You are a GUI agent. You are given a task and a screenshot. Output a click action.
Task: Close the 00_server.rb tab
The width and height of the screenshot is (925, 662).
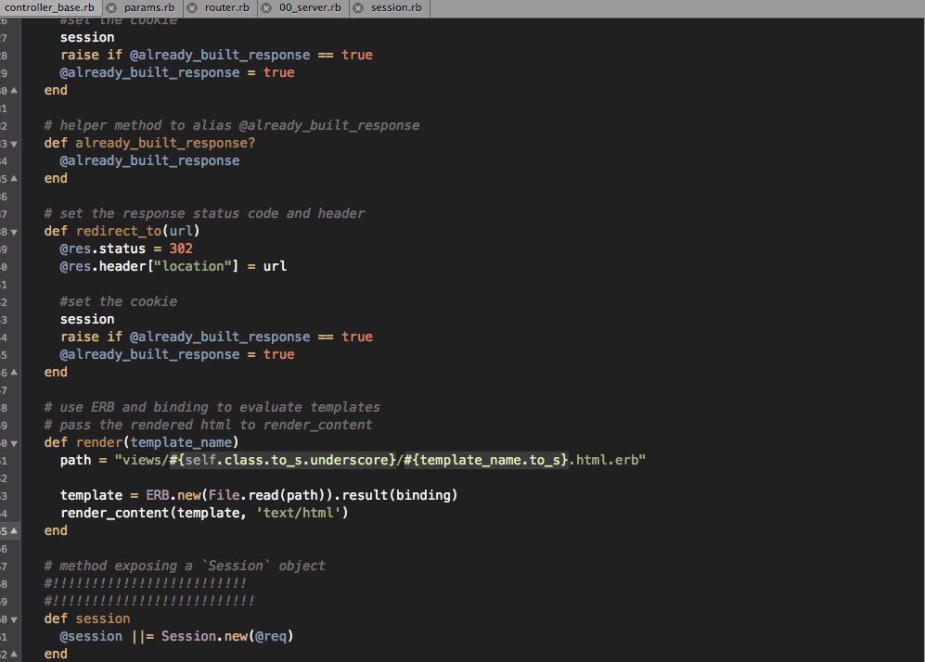266,8
